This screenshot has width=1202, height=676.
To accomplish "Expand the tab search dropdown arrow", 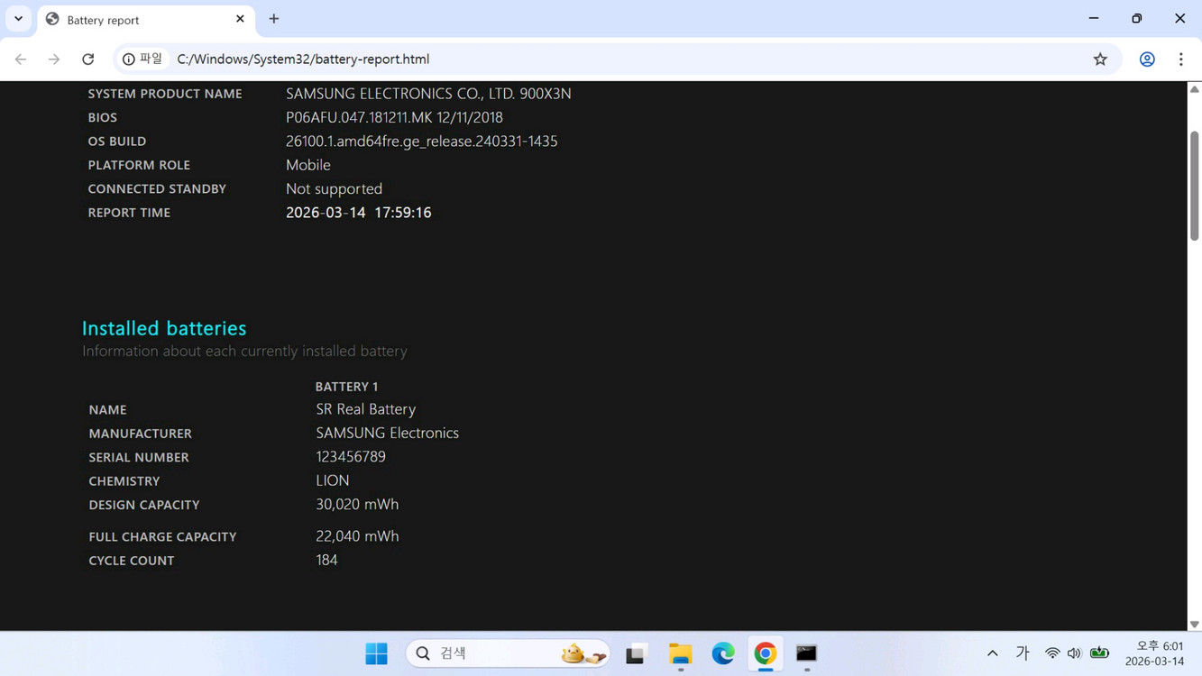I will click(x=18, y=19).
